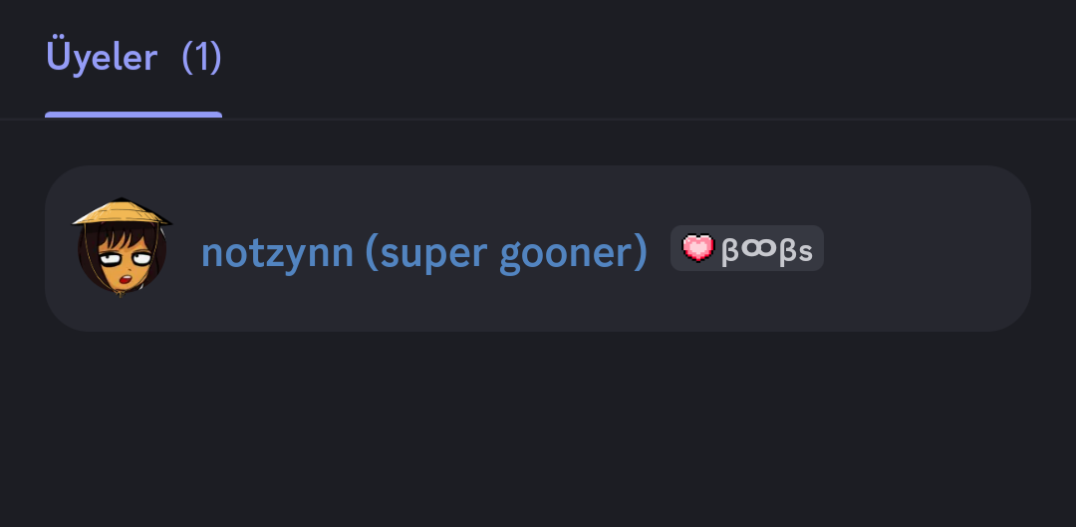Image resolution: width=1076 pixels, height=527 pixels.
Task: Click the dark area below member card
Action: (x=538, y=428)
